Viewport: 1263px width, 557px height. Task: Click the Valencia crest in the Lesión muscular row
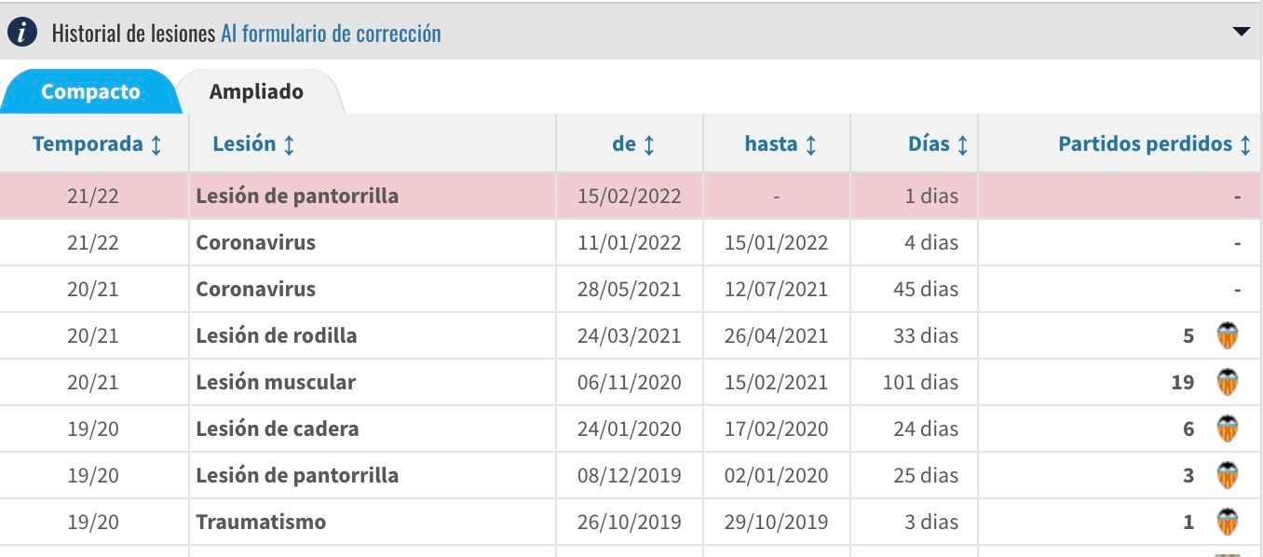pos(1228,382)
